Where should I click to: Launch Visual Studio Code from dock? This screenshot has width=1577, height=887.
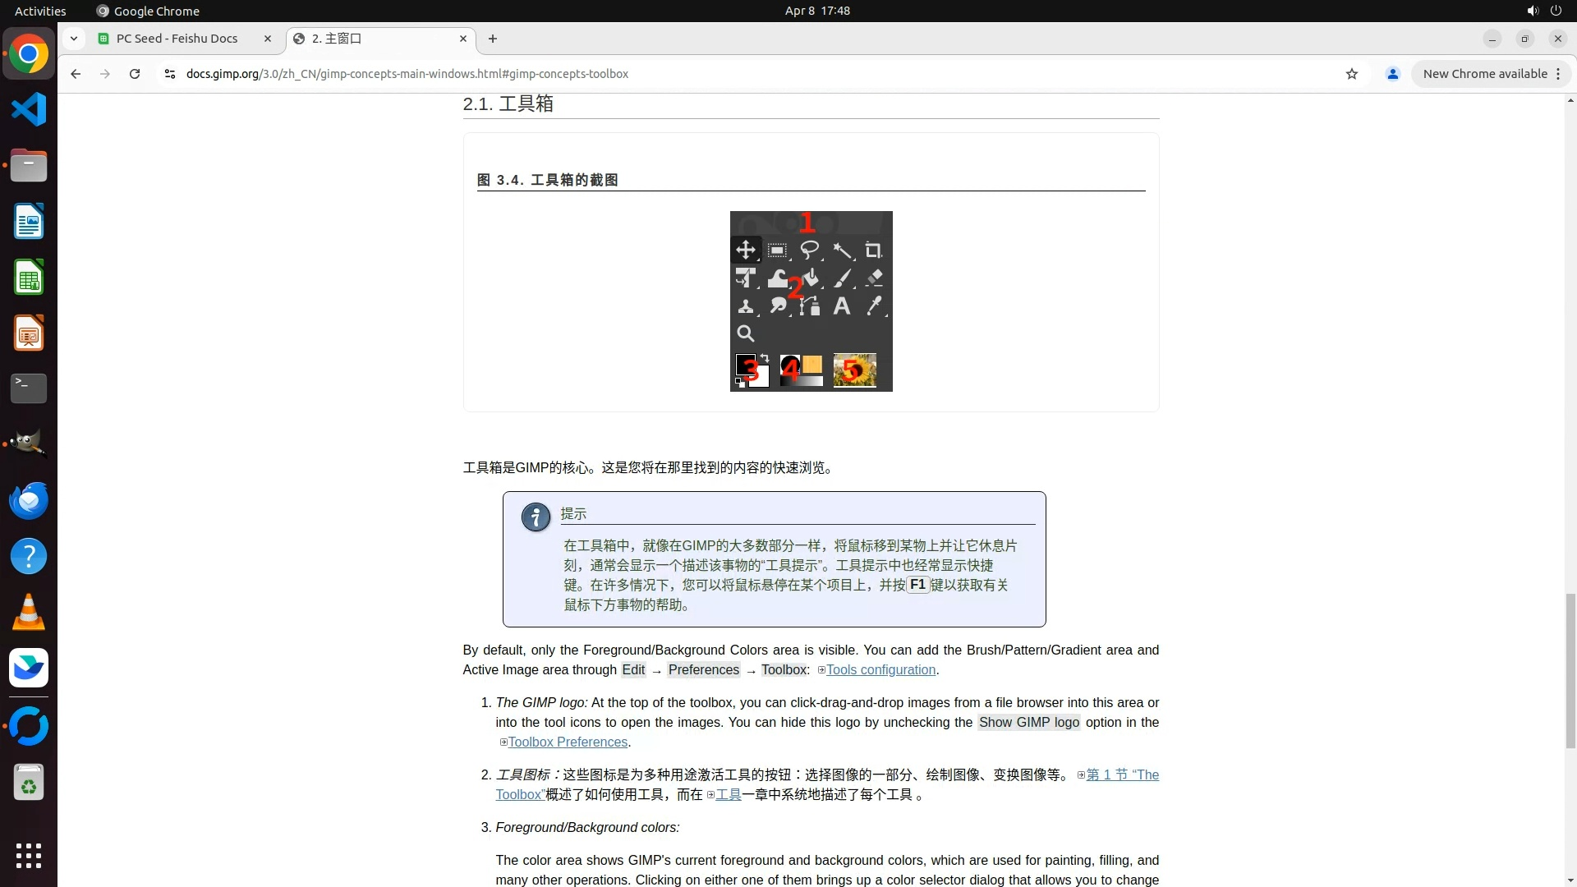[x=29, y=109]
